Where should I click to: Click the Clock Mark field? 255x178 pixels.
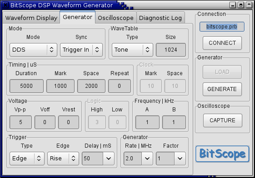click(x=151, y=86)
